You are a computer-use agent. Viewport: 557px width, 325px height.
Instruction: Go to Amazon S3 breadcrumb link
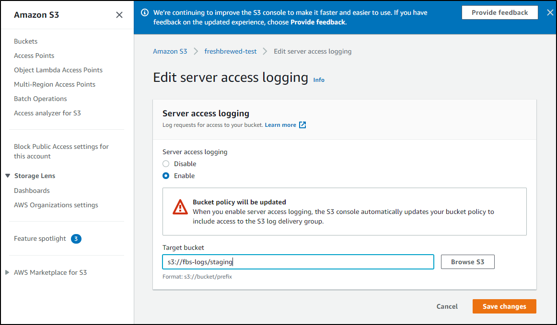(x=170, y=51)
